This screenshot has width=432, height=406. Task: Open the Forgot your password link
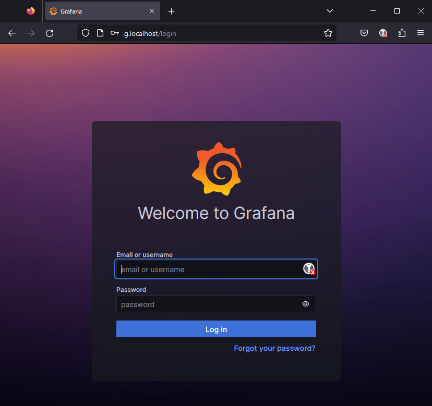274,349
